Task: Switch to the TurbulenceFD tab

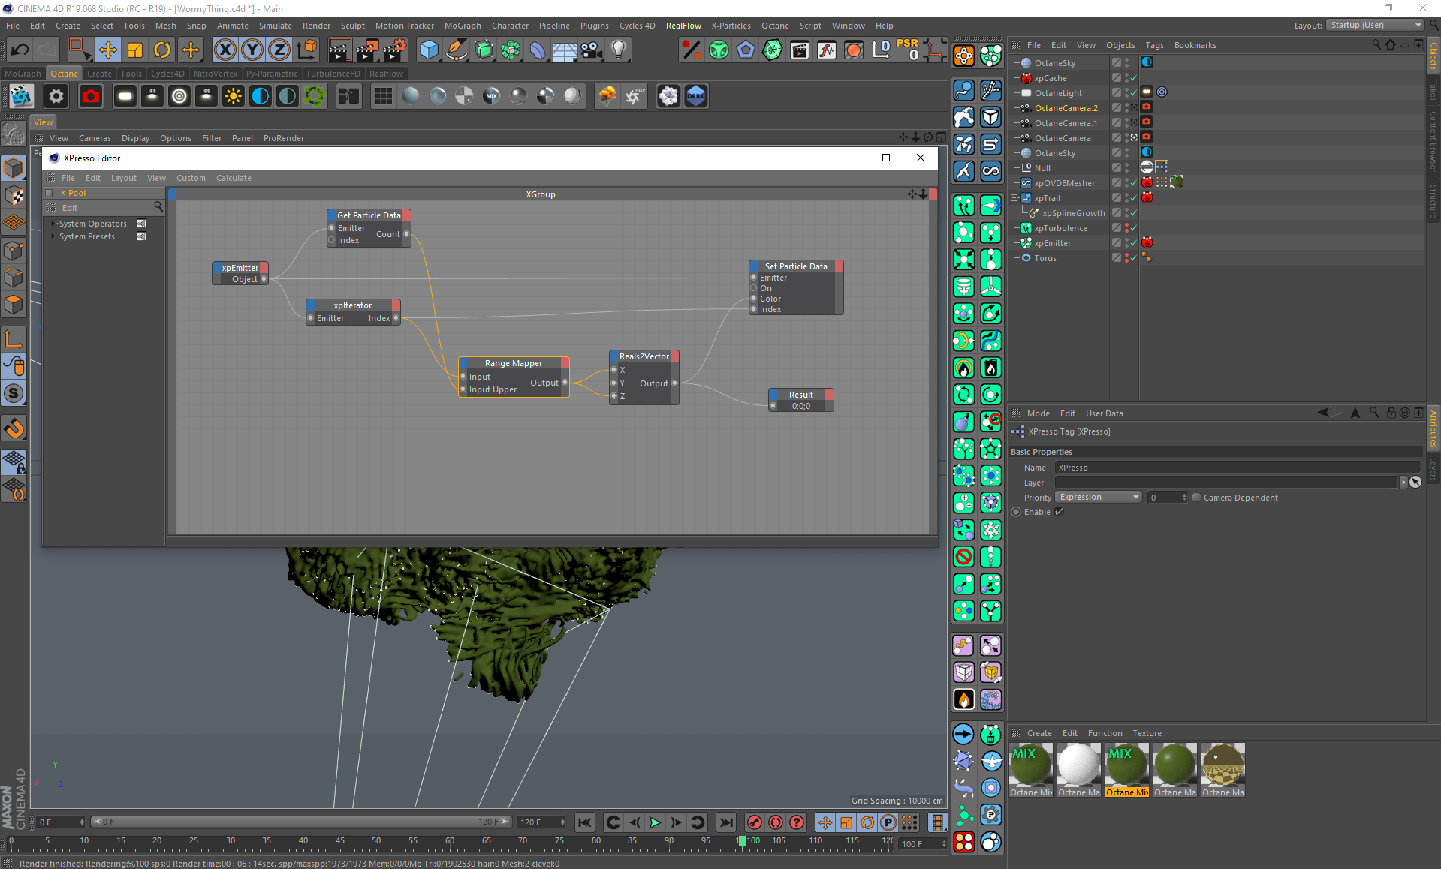Action: [x=333, y=74]
